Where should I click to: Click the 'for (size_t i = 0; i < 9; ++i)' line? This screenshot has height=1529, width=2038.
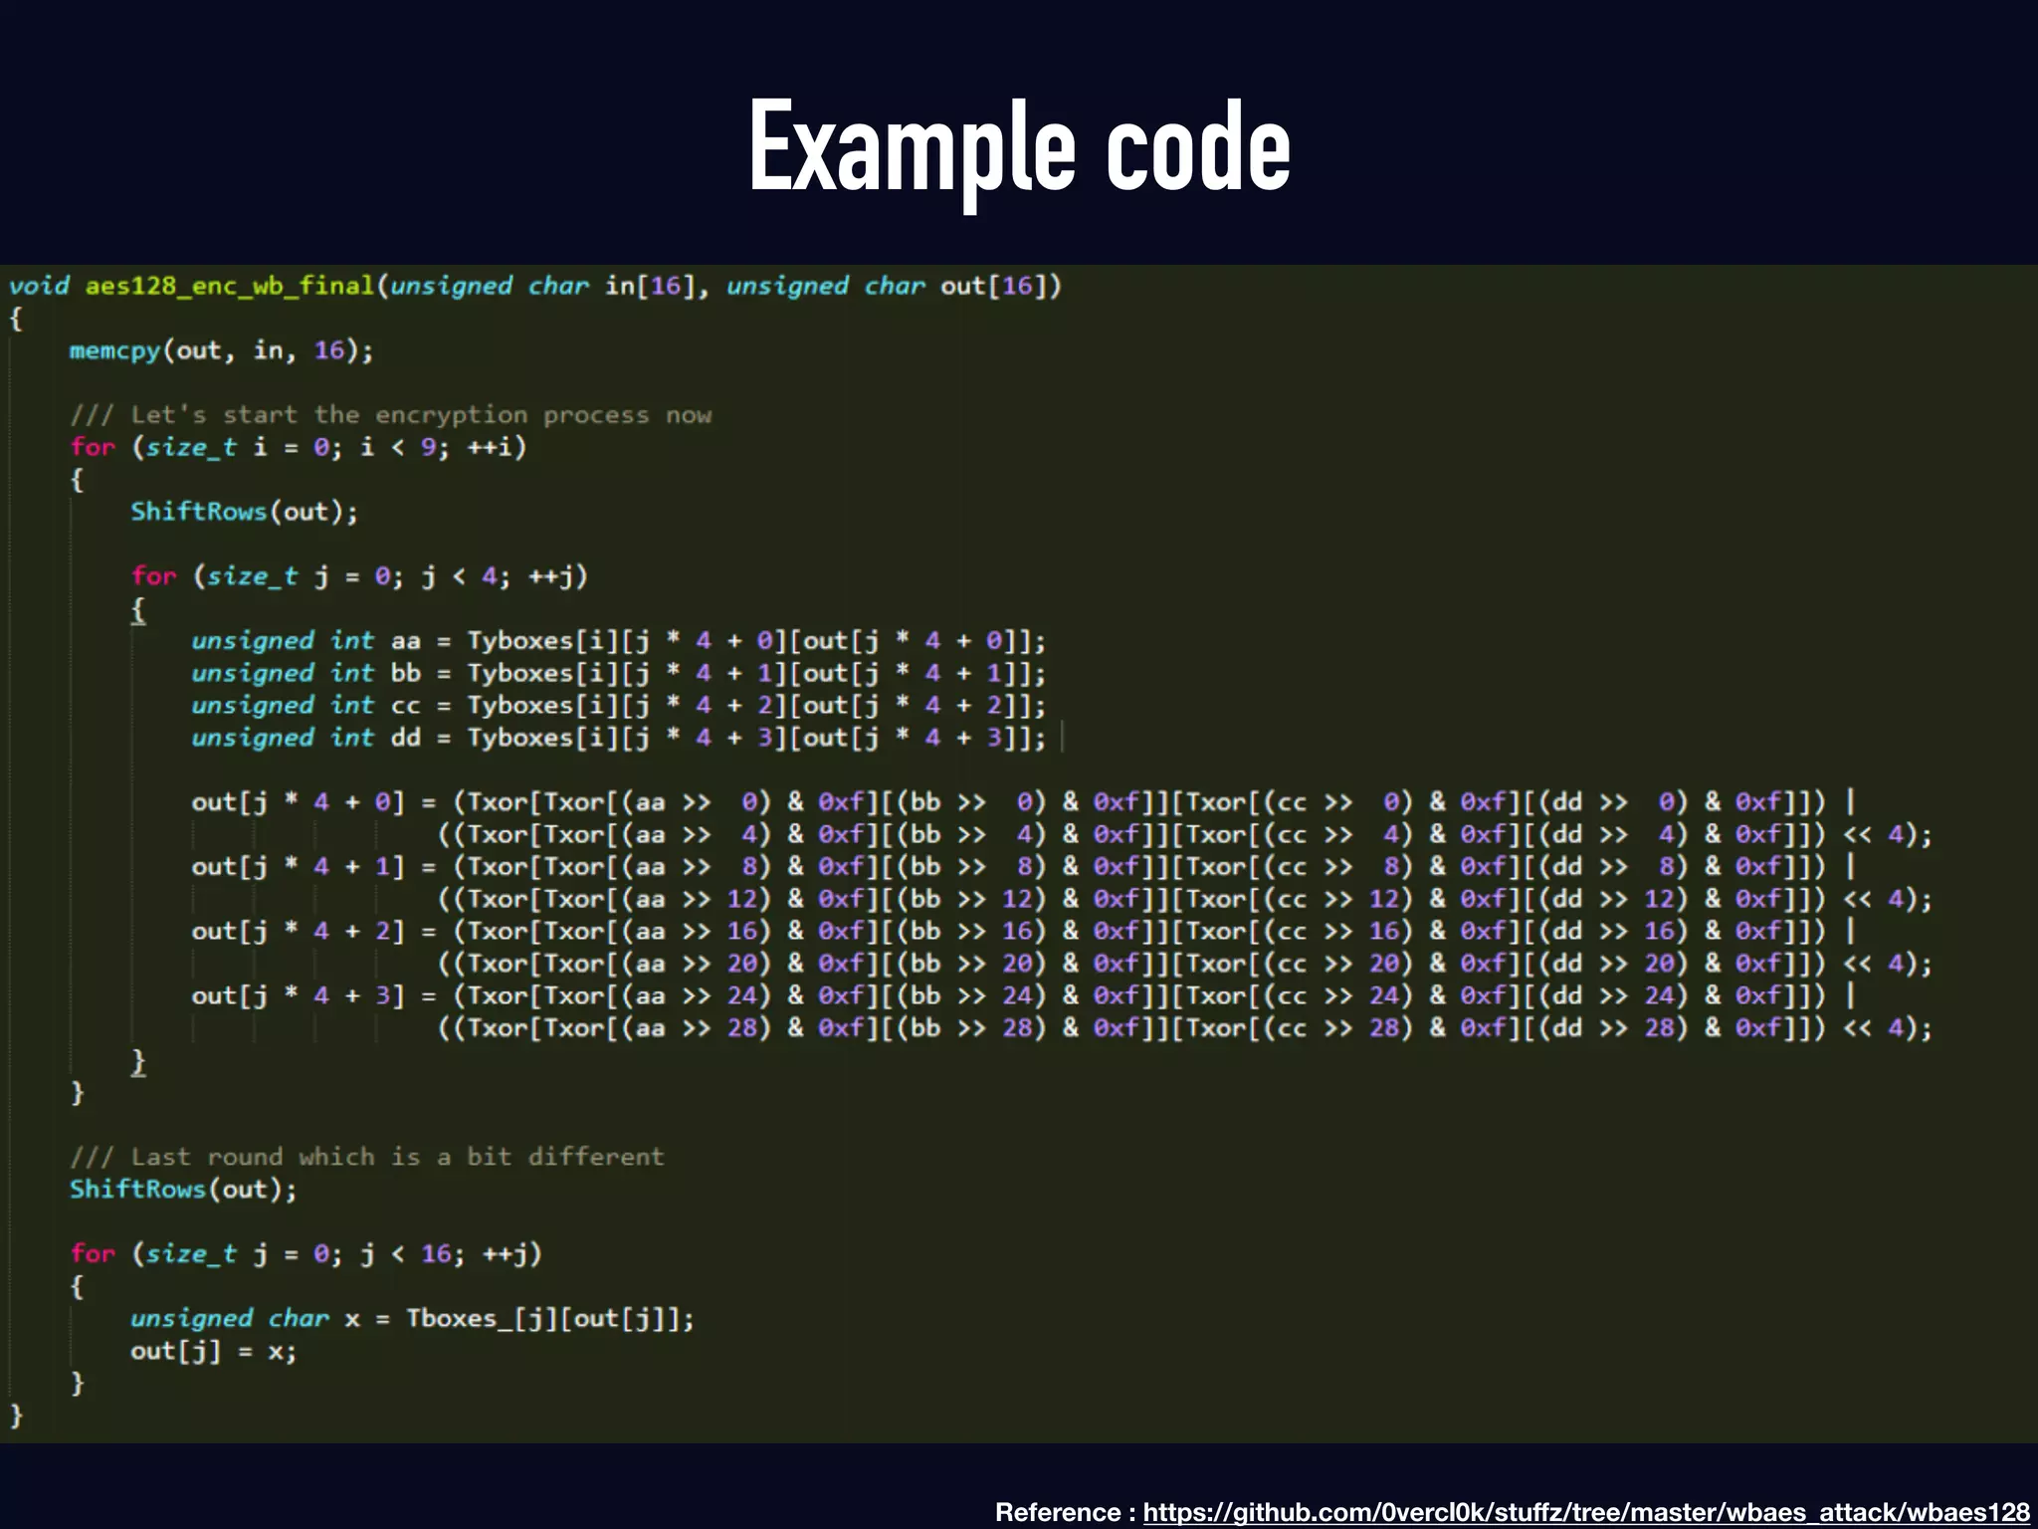298,447
